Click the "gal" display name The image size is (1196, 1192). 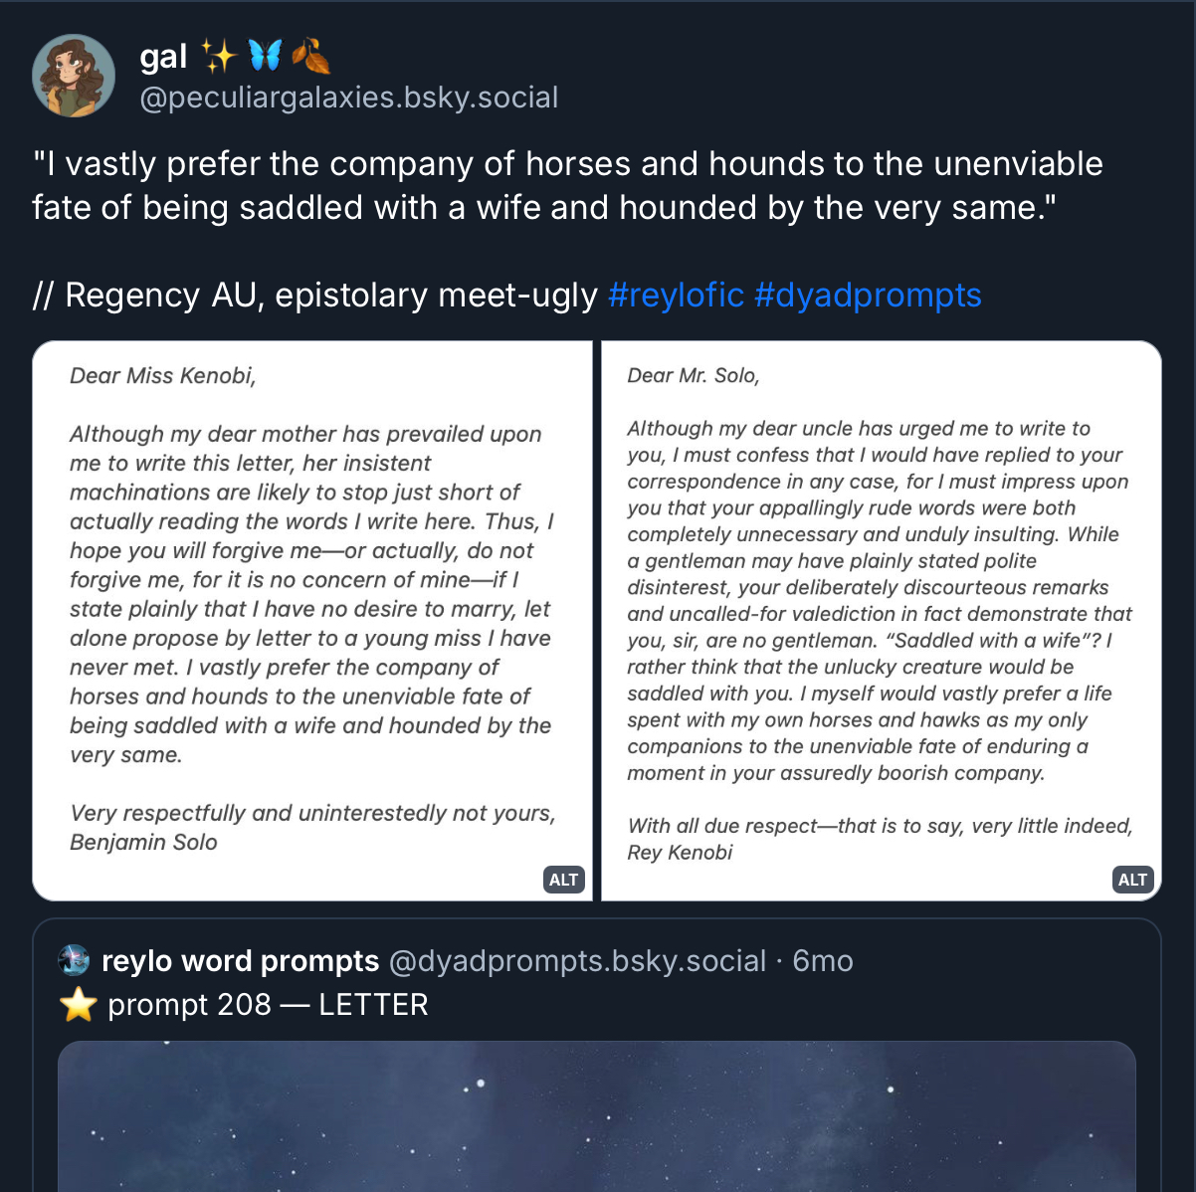click(x=163, y=56)
